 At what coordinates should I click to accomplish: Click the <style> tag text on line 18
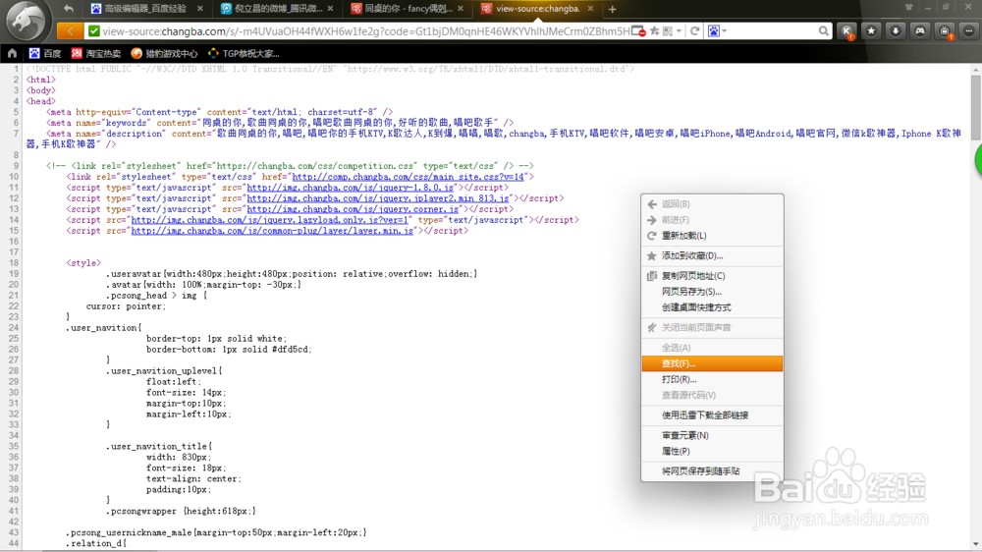[83, 263]
